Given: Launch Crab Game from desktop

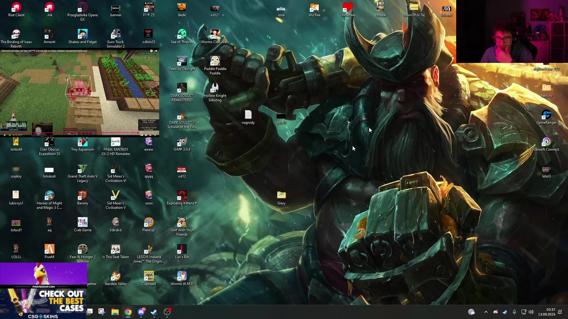Looking at the screenshot, I should [83, 225].
